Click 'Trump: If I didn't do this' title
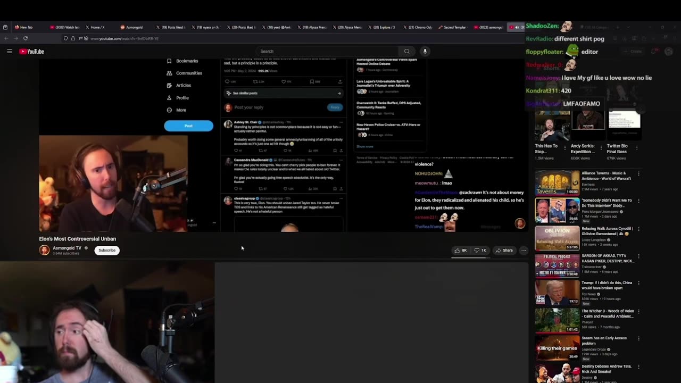Image resolution: width=681 pixels, height=383 pixels. click(608, 286)
